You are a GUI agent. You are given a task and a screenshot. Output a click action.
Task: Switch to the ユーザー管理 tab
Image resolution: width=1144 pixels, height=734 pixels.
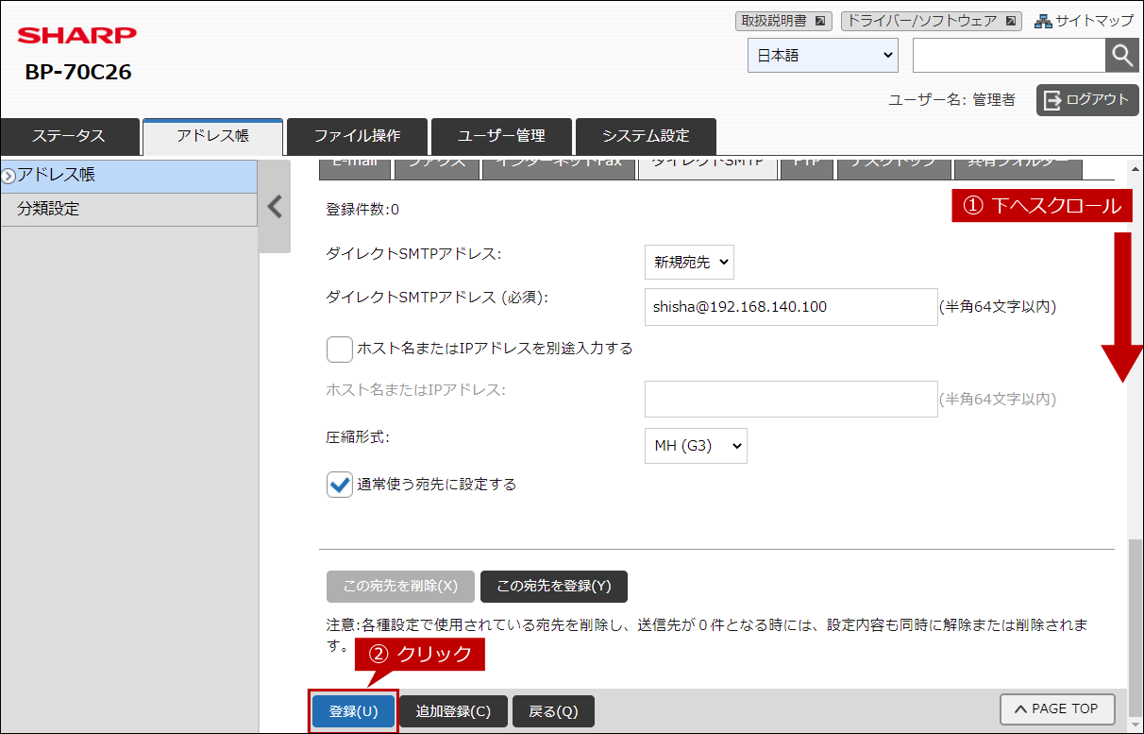point(501,136)
